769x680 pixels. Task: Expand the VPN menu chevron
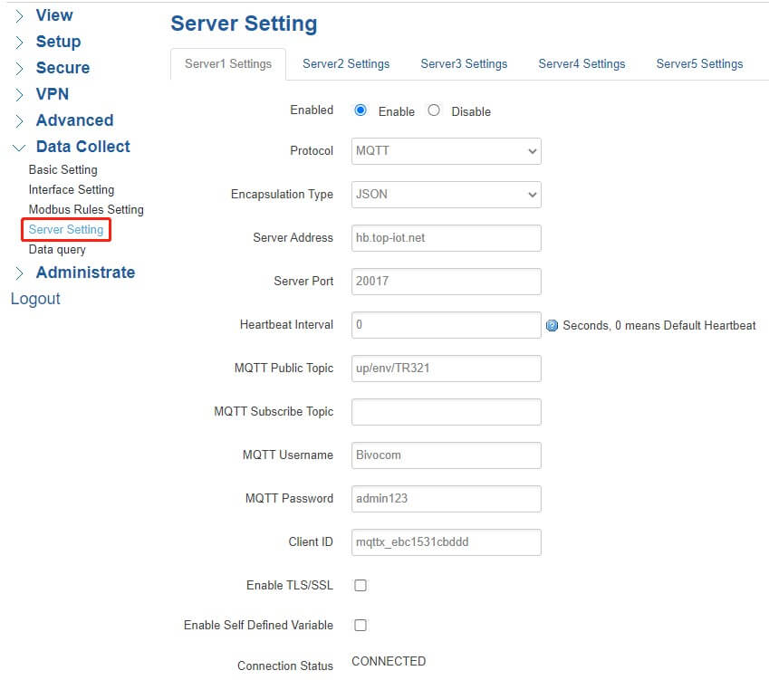19,95
